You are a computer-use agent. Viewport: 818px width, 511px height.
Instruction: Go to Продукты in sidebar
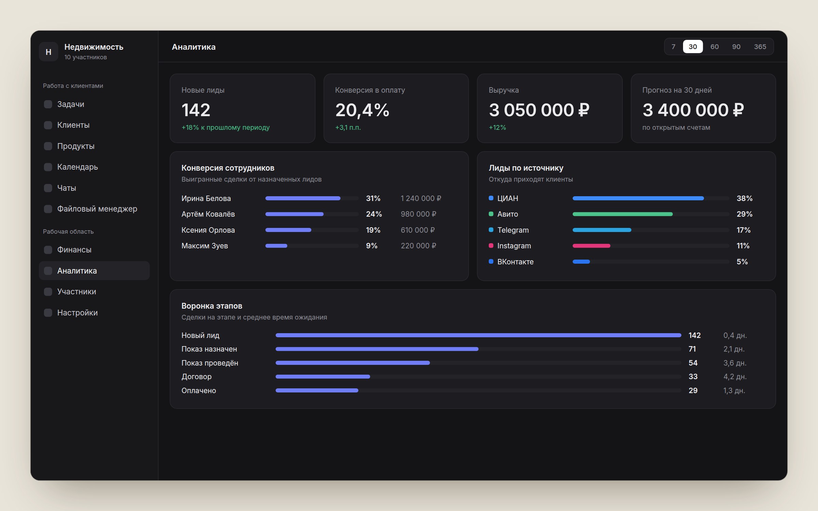pyautogui.click(x=94, y=146)
